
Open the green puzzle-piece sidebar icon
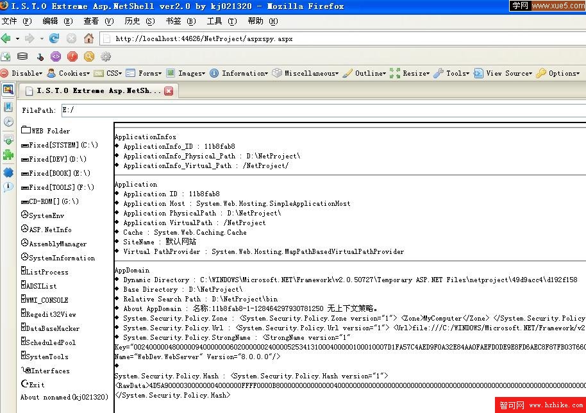[x=8, y=155]
